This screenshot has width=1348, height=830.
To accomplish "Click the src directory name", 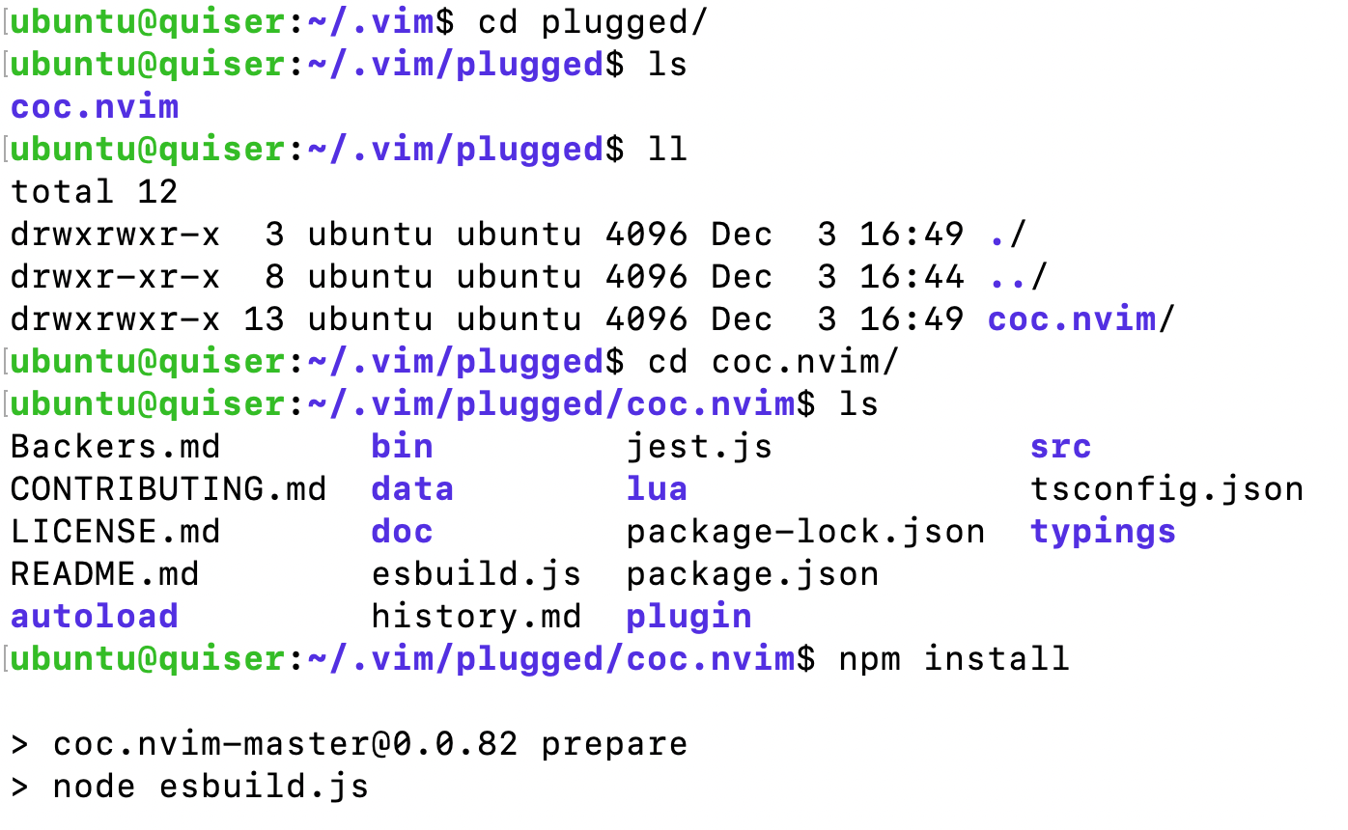I will 1060,447.
